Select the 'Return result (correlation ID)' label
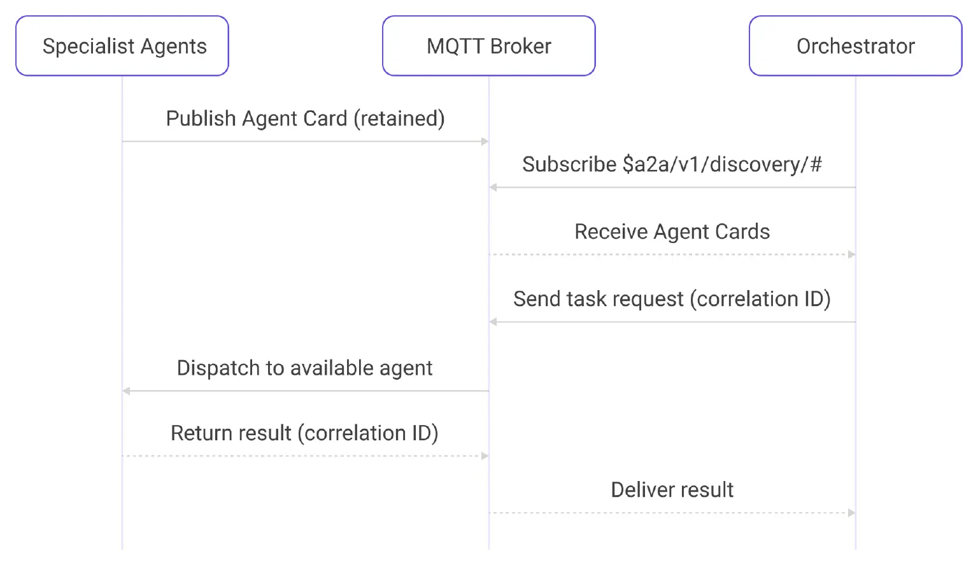The image size is (978, 565). 304,433
